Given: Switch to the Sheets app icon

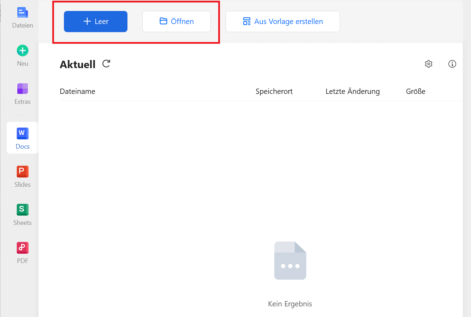Looking at the screenshot, I should tap(23, 210).
